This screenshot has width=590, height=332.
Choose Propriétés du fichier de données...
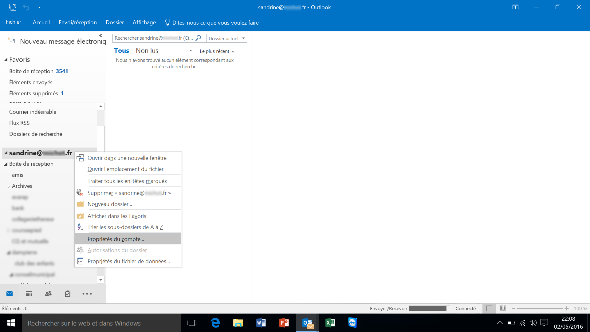(x=128, y=261)
